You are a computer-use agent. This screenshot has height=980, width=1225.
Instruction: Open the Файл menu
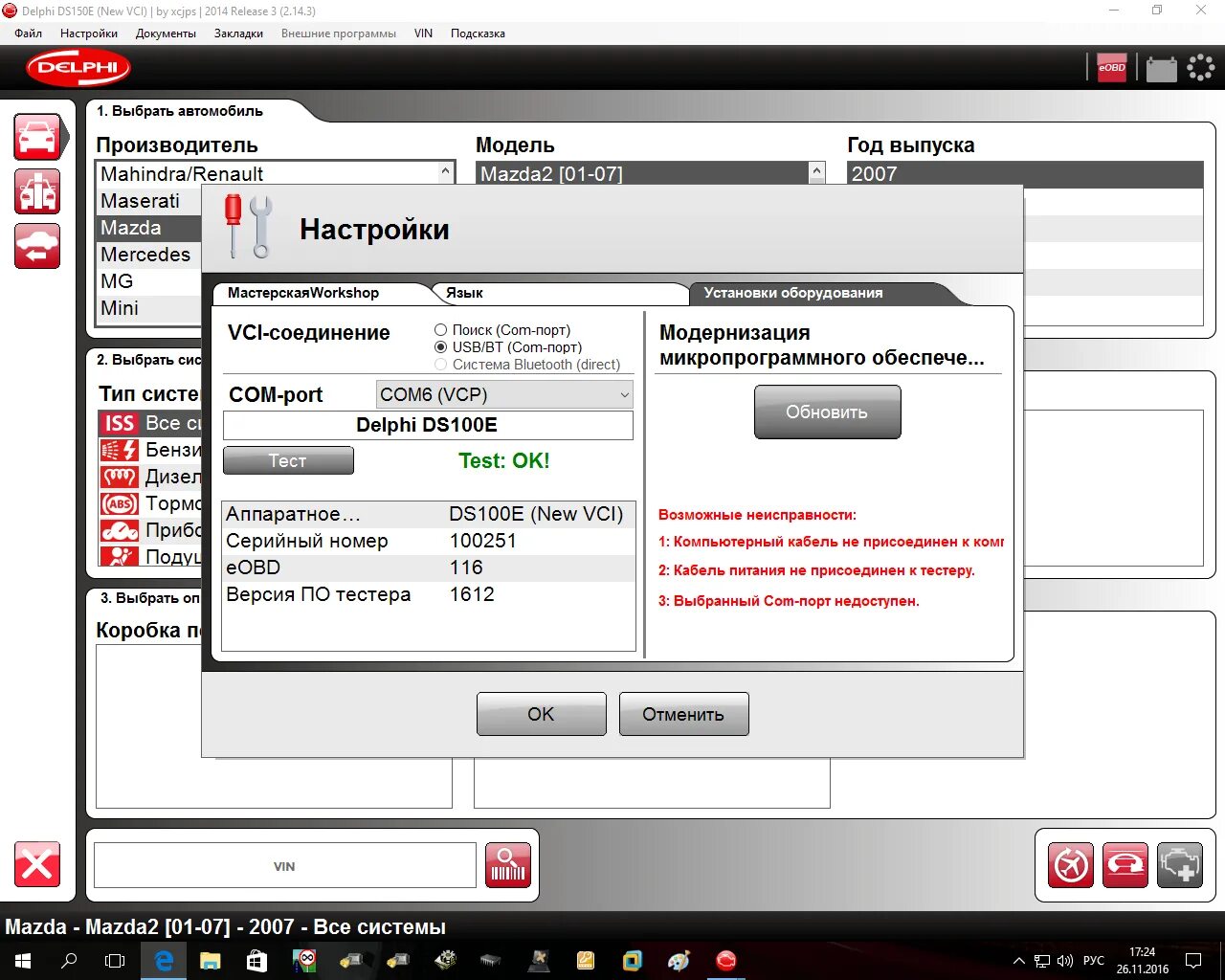(x=29, y=33)
